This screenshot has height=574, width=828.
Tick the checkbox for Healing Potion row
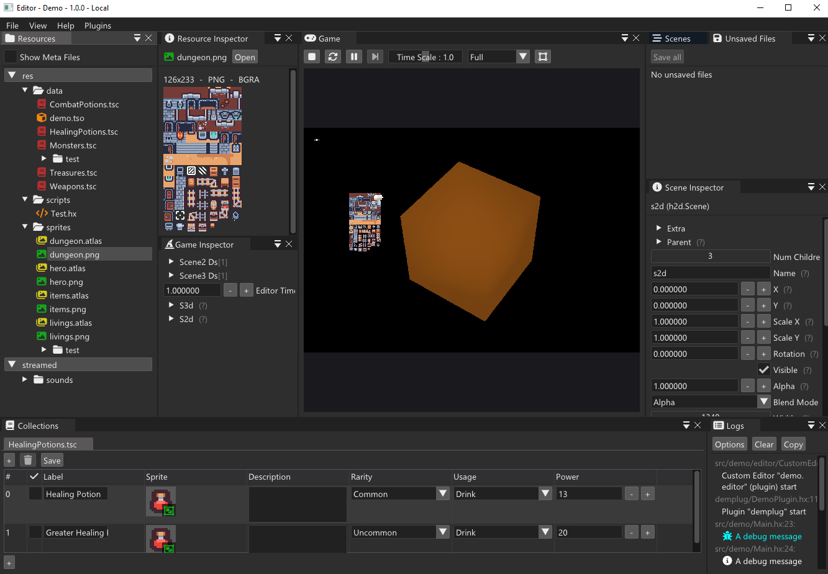(x=35, y=494)
